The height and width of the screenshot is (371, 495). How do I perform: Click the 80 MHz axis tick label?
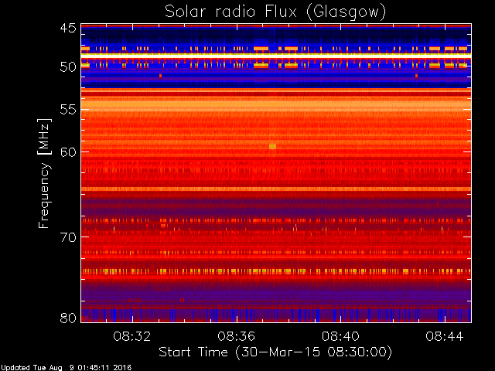click(68, 318)
